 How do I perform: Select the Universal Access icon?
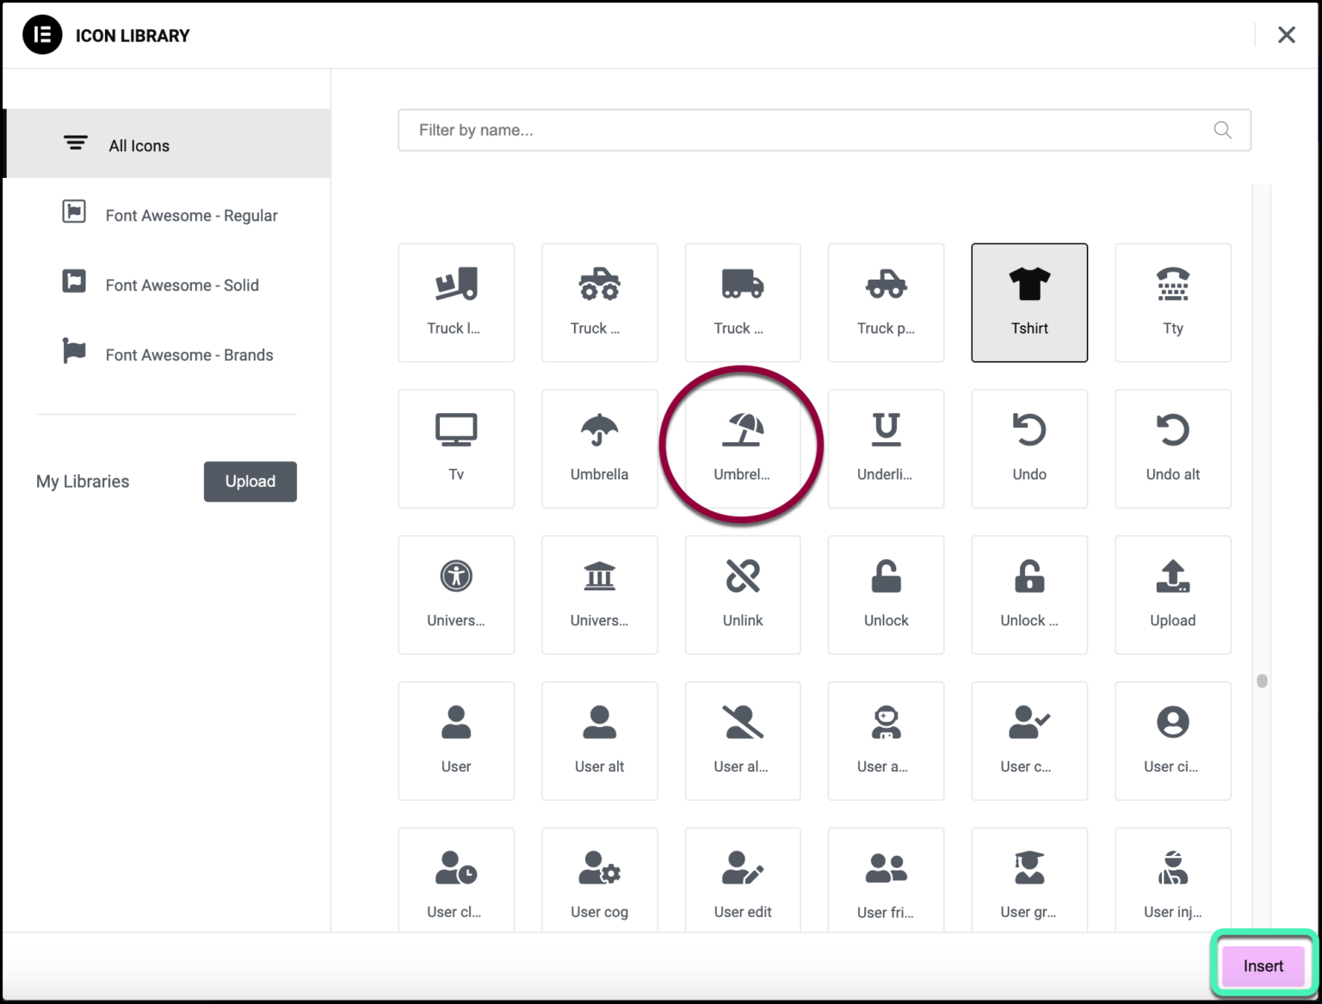(x=456, y=594)
